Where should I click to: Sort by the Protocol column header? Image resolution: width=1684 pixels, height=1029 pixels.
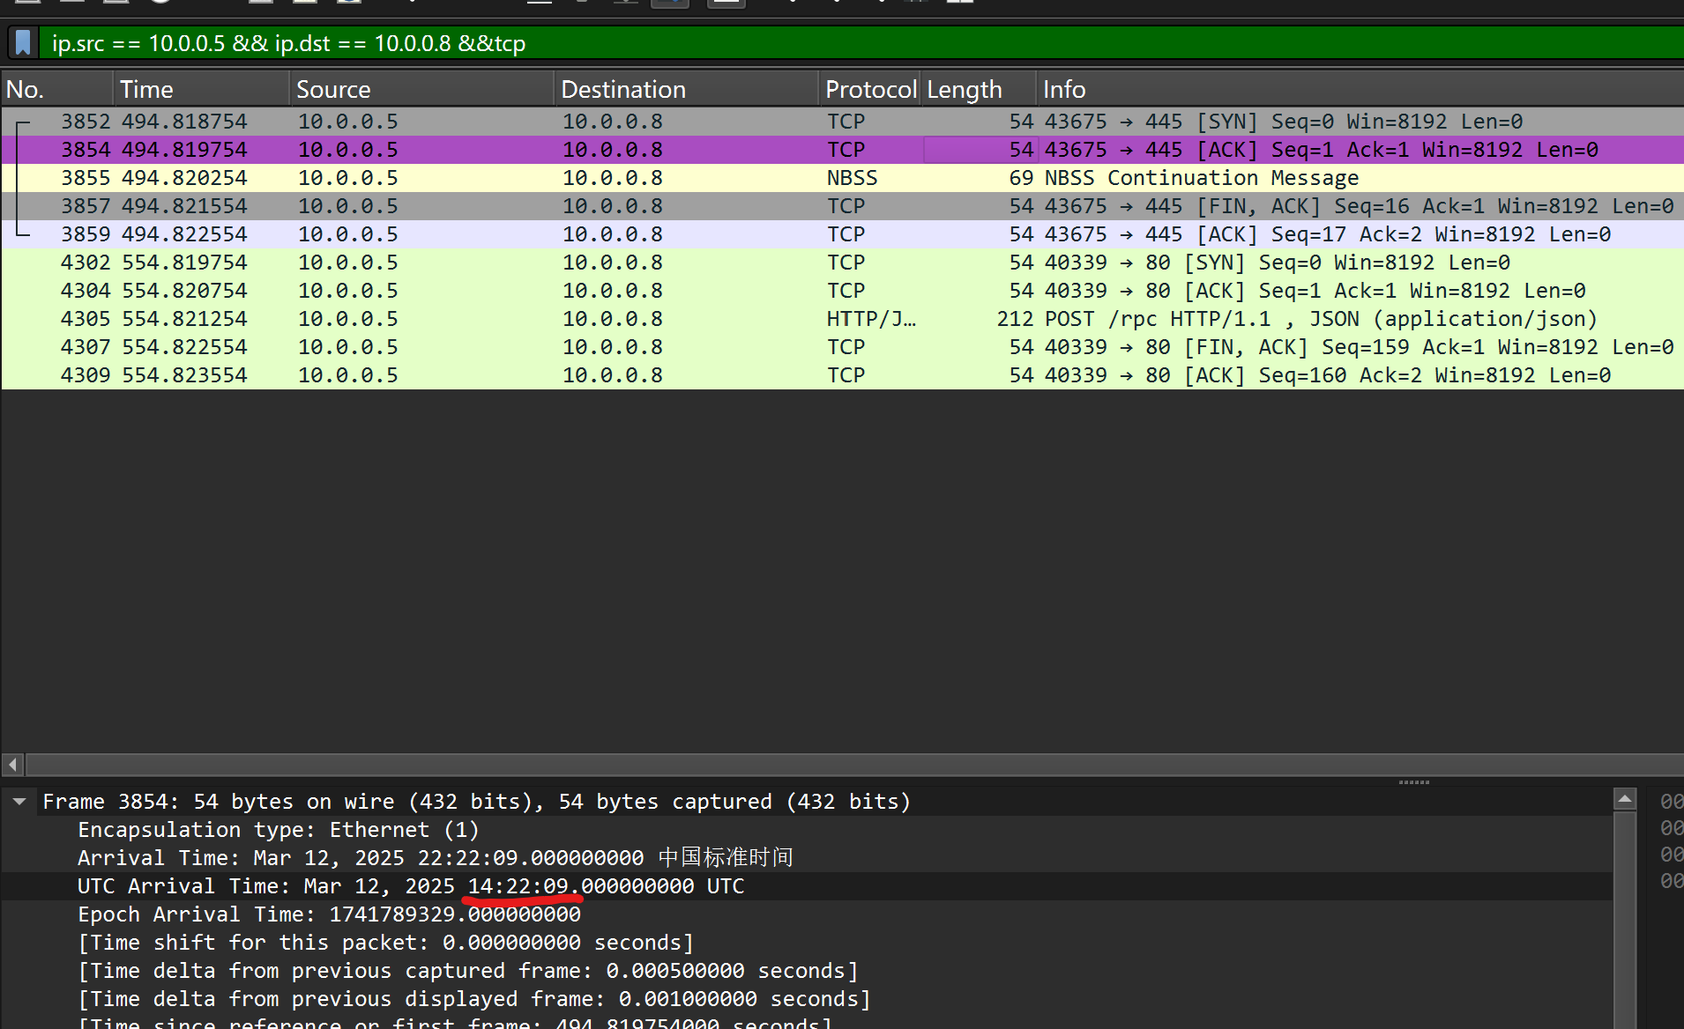tap(869, 89)
